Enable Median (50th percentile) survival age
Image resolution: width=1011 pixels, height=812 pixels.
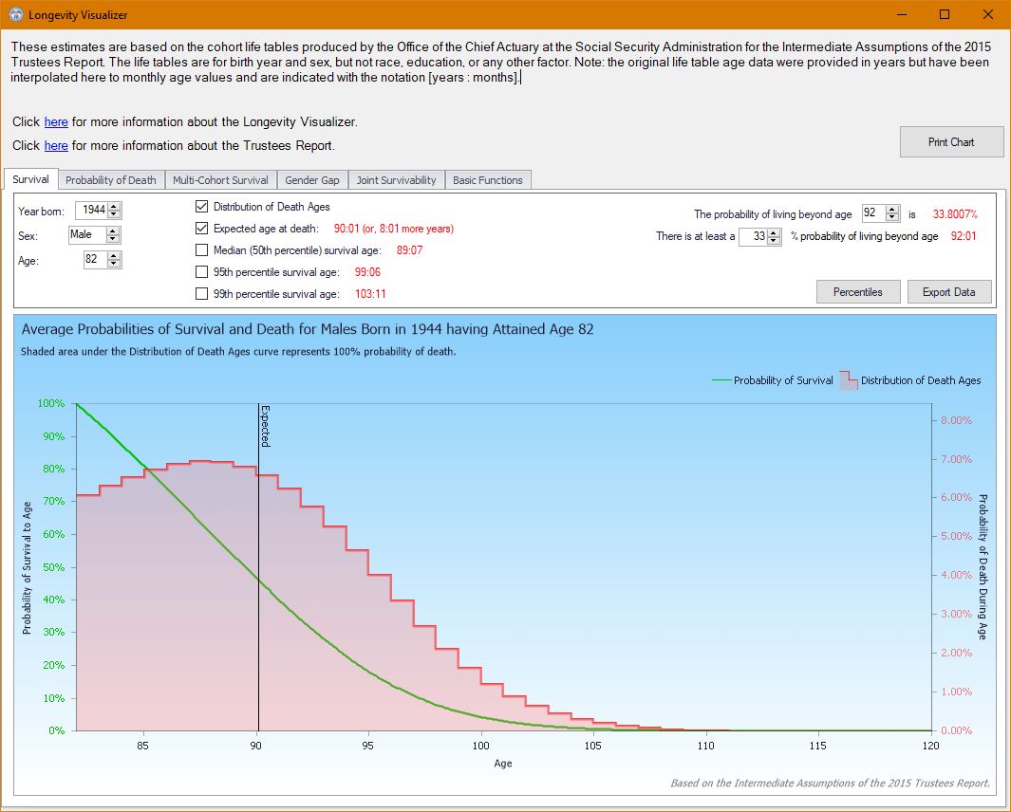pos(202,250)
